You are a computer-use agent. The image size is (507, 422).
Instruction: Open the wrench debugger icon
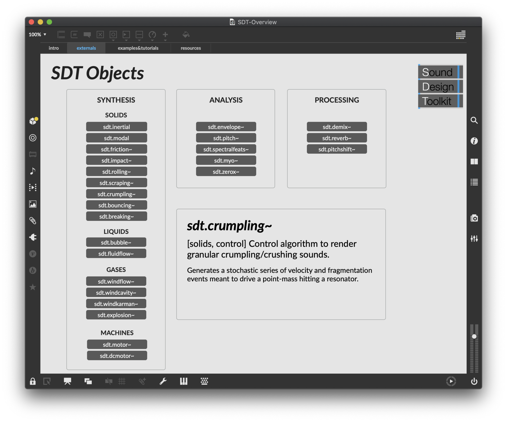point(163,381)
